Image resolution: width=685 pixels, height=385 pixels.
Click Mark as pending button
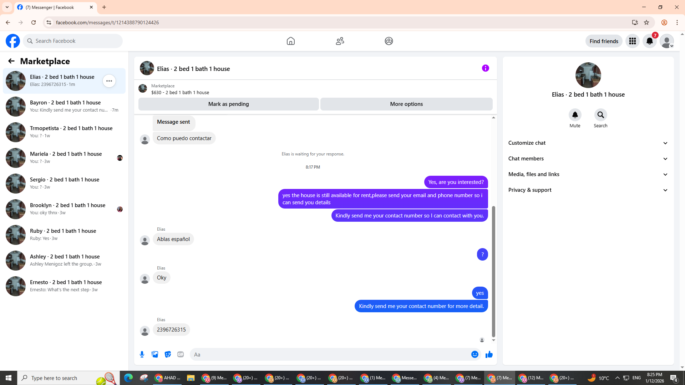tap(228, 104)
